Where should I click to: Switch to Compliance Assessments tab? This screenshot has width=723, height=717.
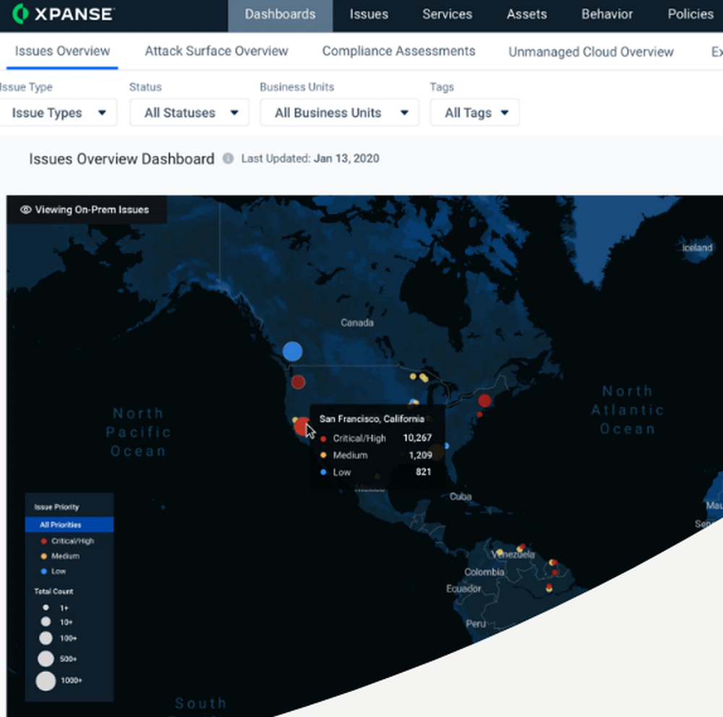coord(398,51)
